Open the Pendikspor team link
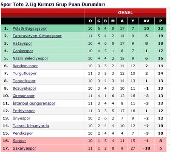Screen dimensions: 170x153 23,133
